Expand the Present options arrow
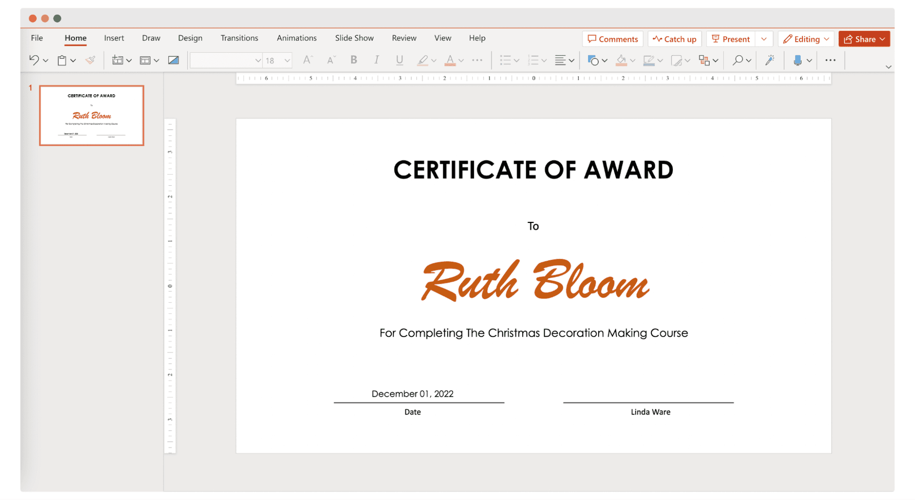This screenshot has width=915, height=500. pos(764,39)
